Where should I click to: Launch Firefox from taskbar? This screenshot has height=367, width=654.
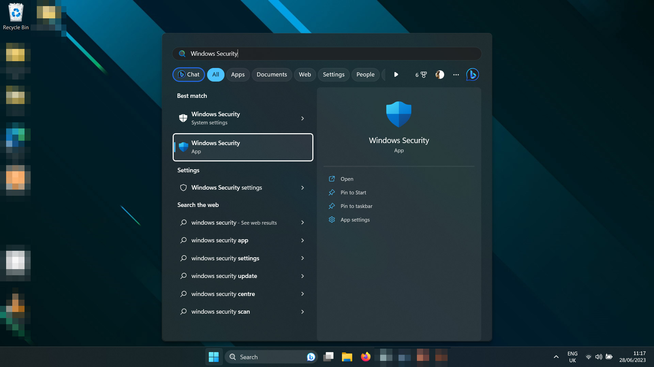(x=366, y=357)
